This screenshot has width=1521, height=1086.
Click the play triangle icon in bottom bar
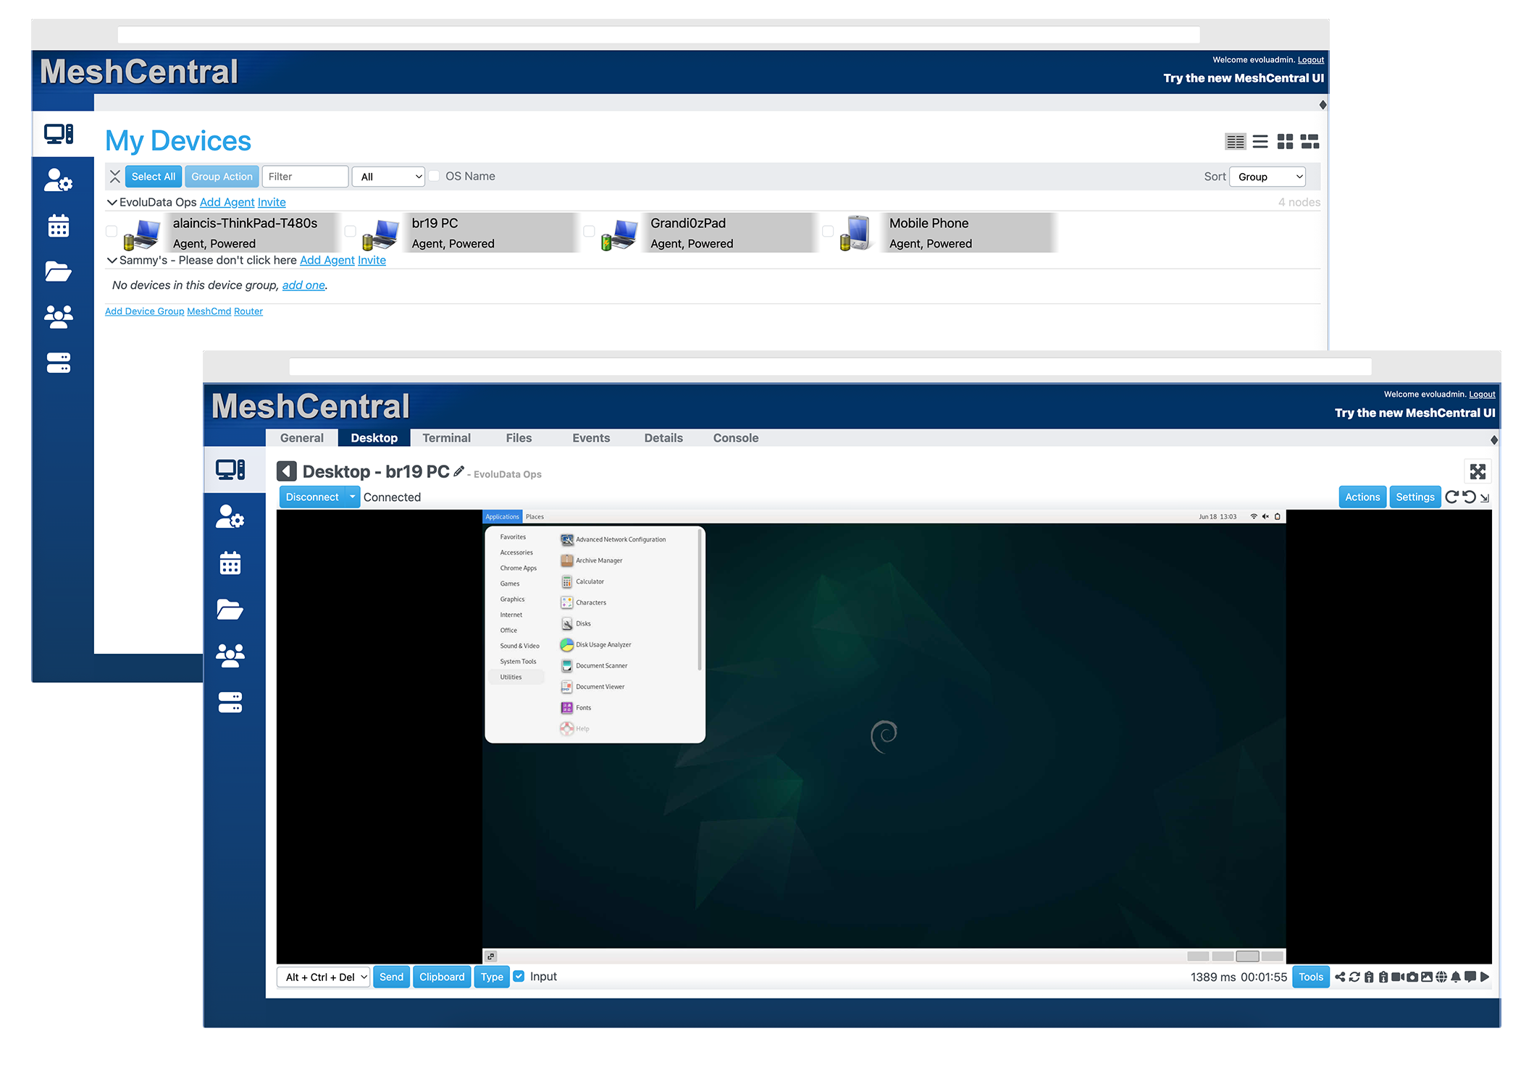(x=1485, y=977)
